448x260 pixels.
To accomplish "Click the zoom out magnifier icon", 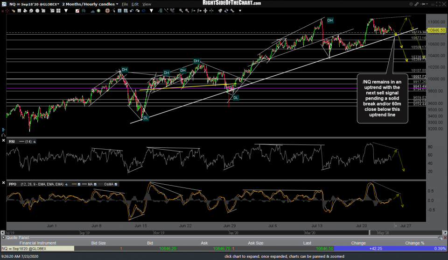I will click(x=187, y=11).
